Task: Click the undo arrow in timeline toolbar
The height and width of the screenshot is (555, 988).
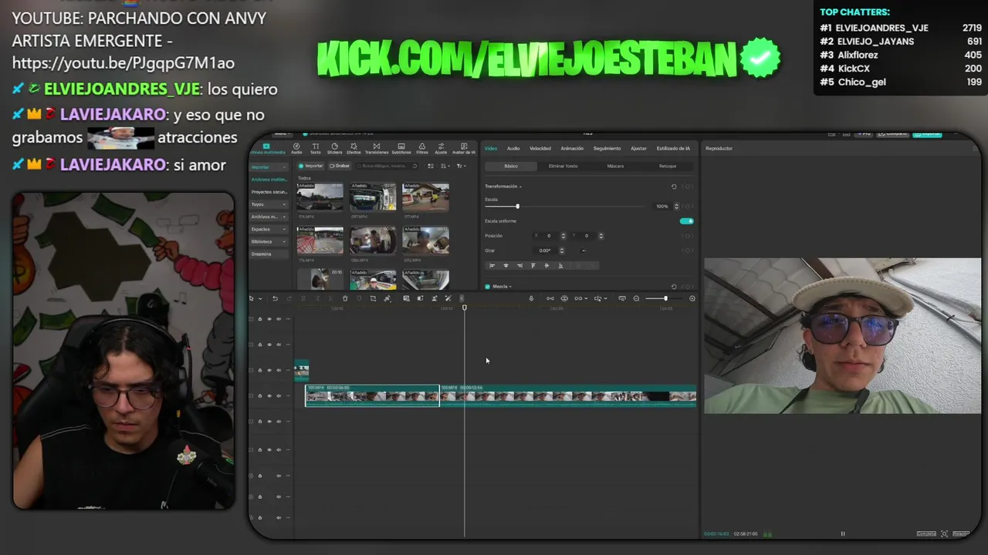Action: click(x=275, y=298)
